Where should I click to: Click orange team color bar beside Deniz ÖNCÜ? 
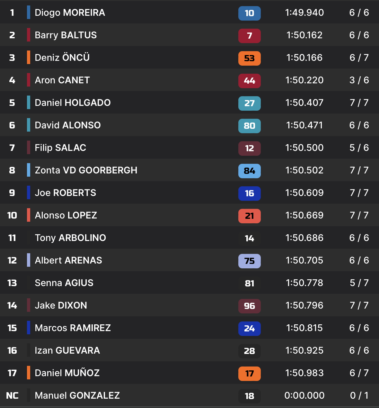(29, 58)
